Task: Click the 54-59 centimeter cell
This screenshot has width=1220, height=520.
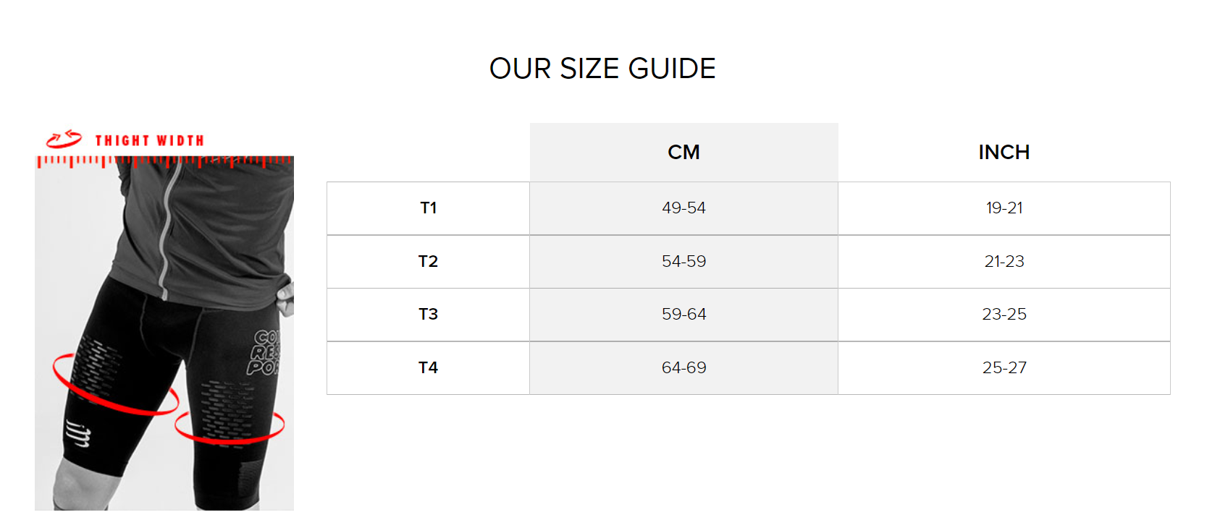Action: pos(683,262)
